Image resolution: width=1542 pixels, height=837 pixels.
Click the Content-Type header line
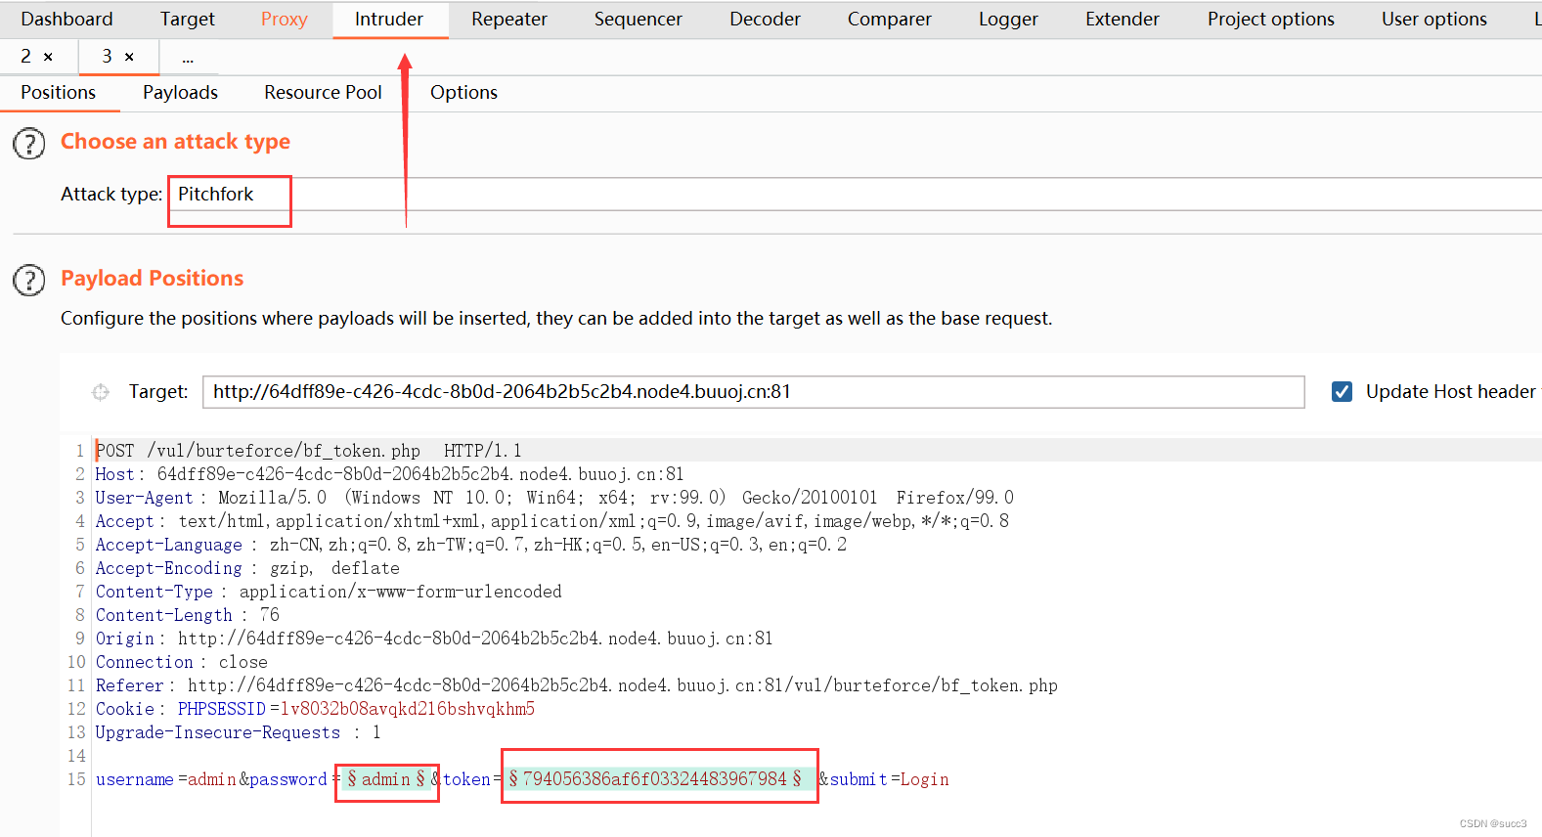coord(329,592)
